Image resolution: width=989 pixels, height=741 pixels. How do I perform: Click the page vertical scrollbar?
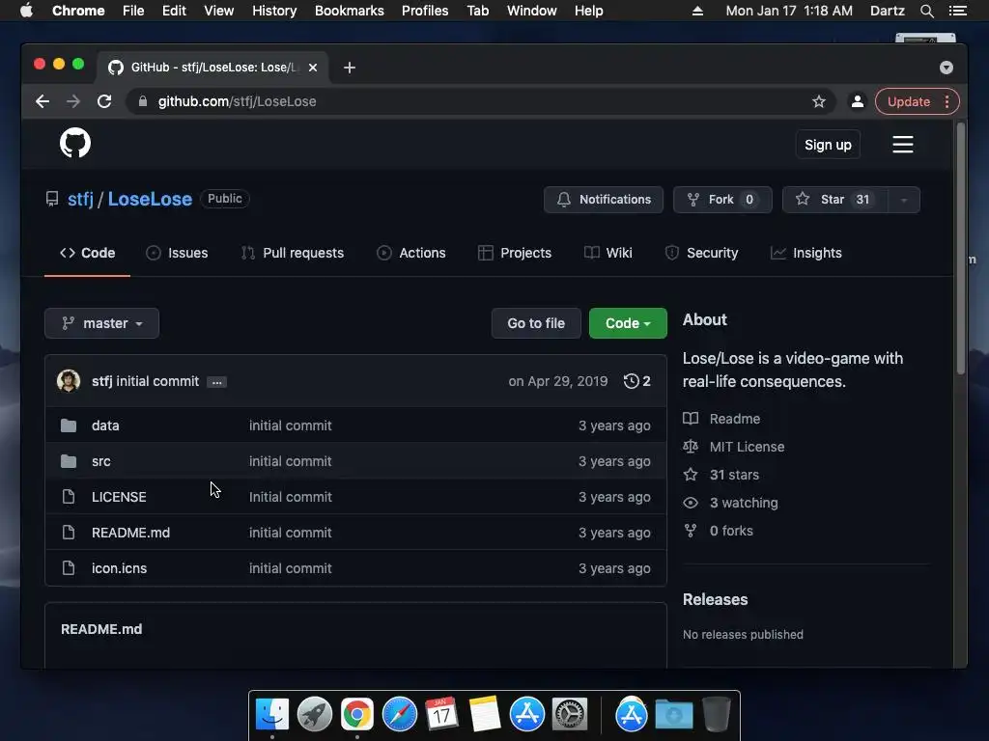click(961, 249)
